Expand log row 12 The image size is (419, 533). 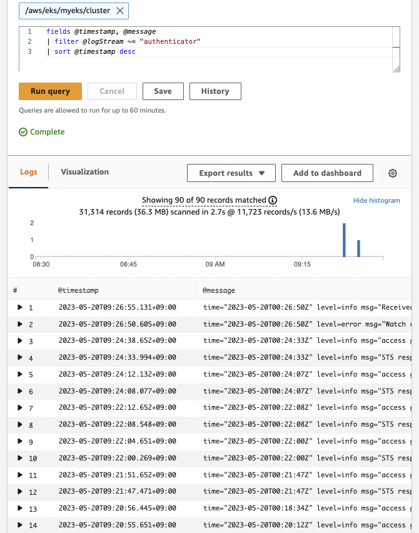pos(20,491)
